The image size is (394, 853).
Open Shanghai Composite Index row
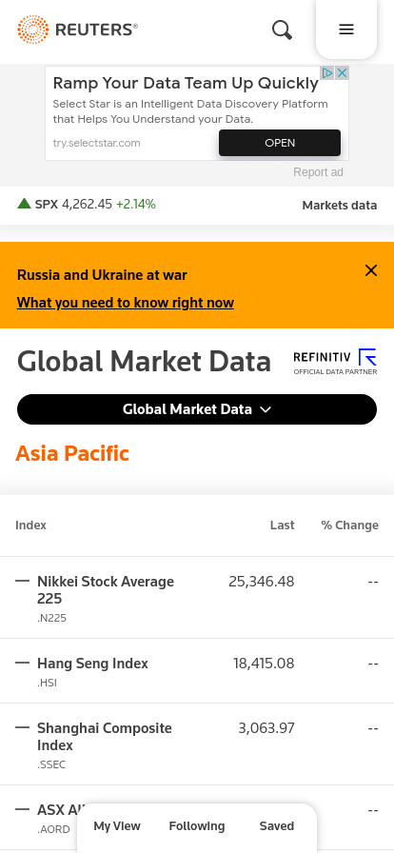point(197,744)
